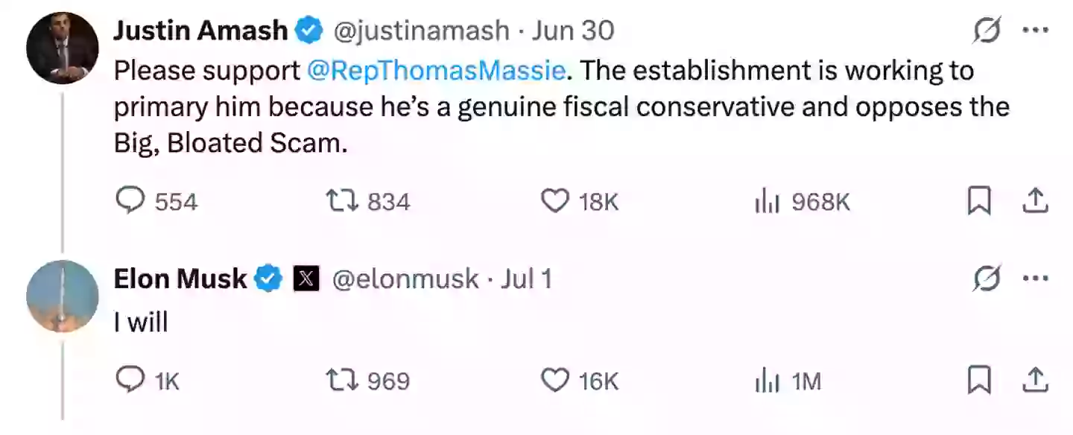
Task: Reply to Justin Amash's tweet
Action: (132, 200)
